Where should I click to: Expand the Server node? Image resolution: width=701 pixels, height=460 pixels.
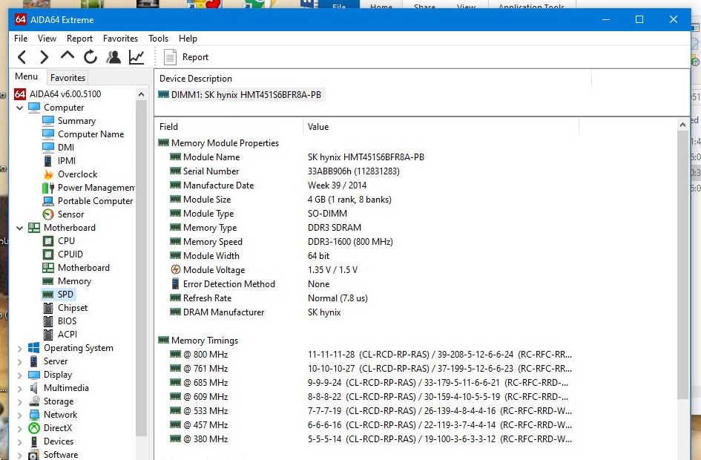tap(20, 361)
